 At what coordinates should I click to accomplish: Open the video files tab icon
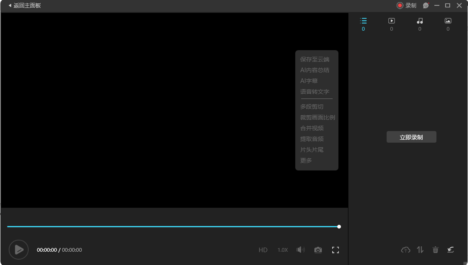pos(391,20)
